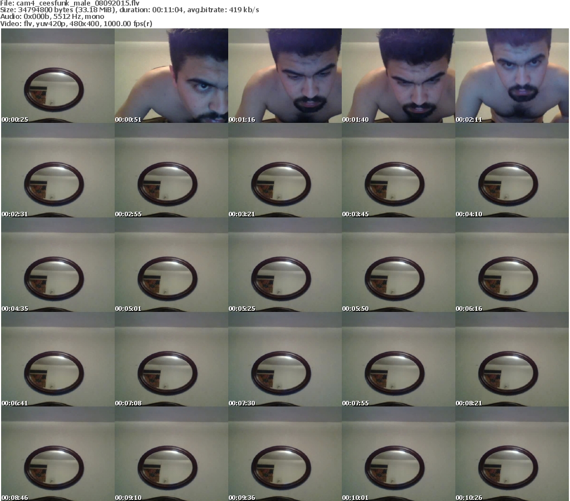Viewport: 570px width, 501px height.
Task: Select the frame at 00:04:10
Action: tap(512, 170)
